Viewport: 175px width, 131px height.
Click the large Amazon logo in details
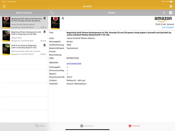click(x=163, y=19)
